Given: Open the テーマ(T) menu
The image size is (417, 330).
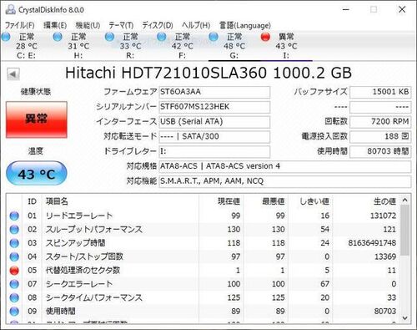Looking at the screenshot, I should (121, 26).
